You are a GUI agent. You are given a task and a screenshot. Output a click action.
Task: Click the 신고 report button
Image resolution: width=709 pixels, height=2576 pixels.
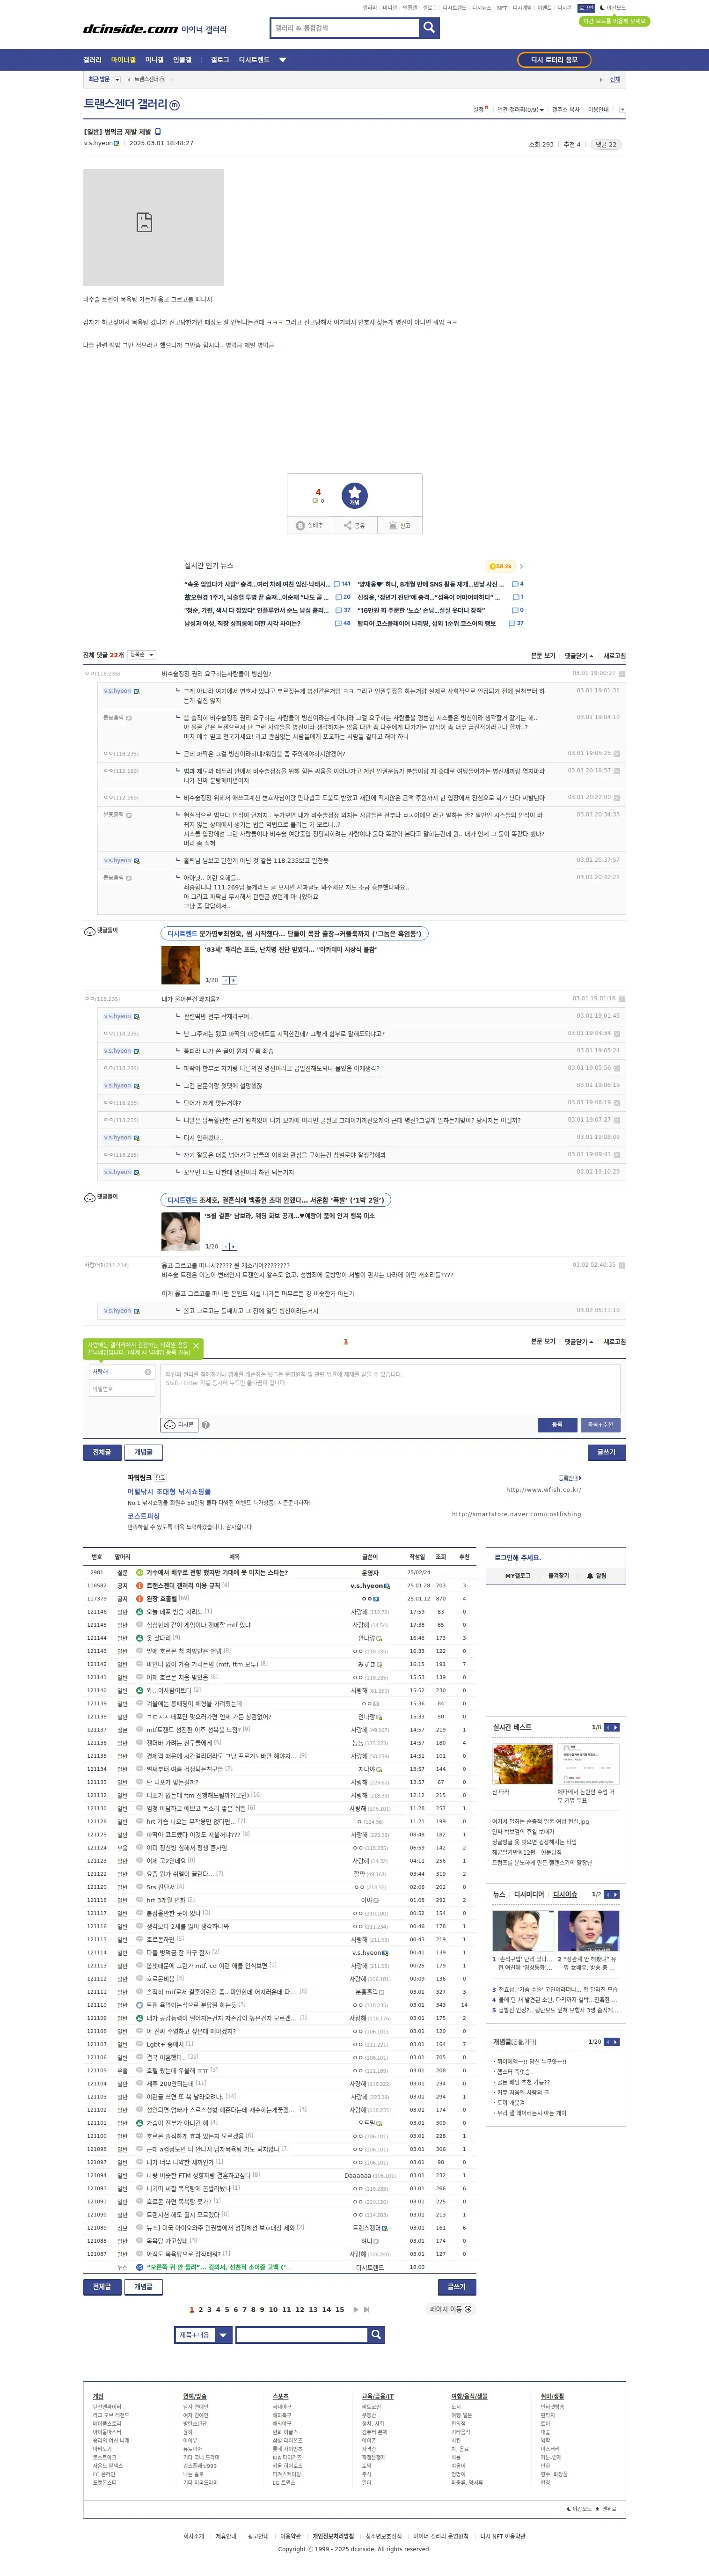click(x=399, y=525)
